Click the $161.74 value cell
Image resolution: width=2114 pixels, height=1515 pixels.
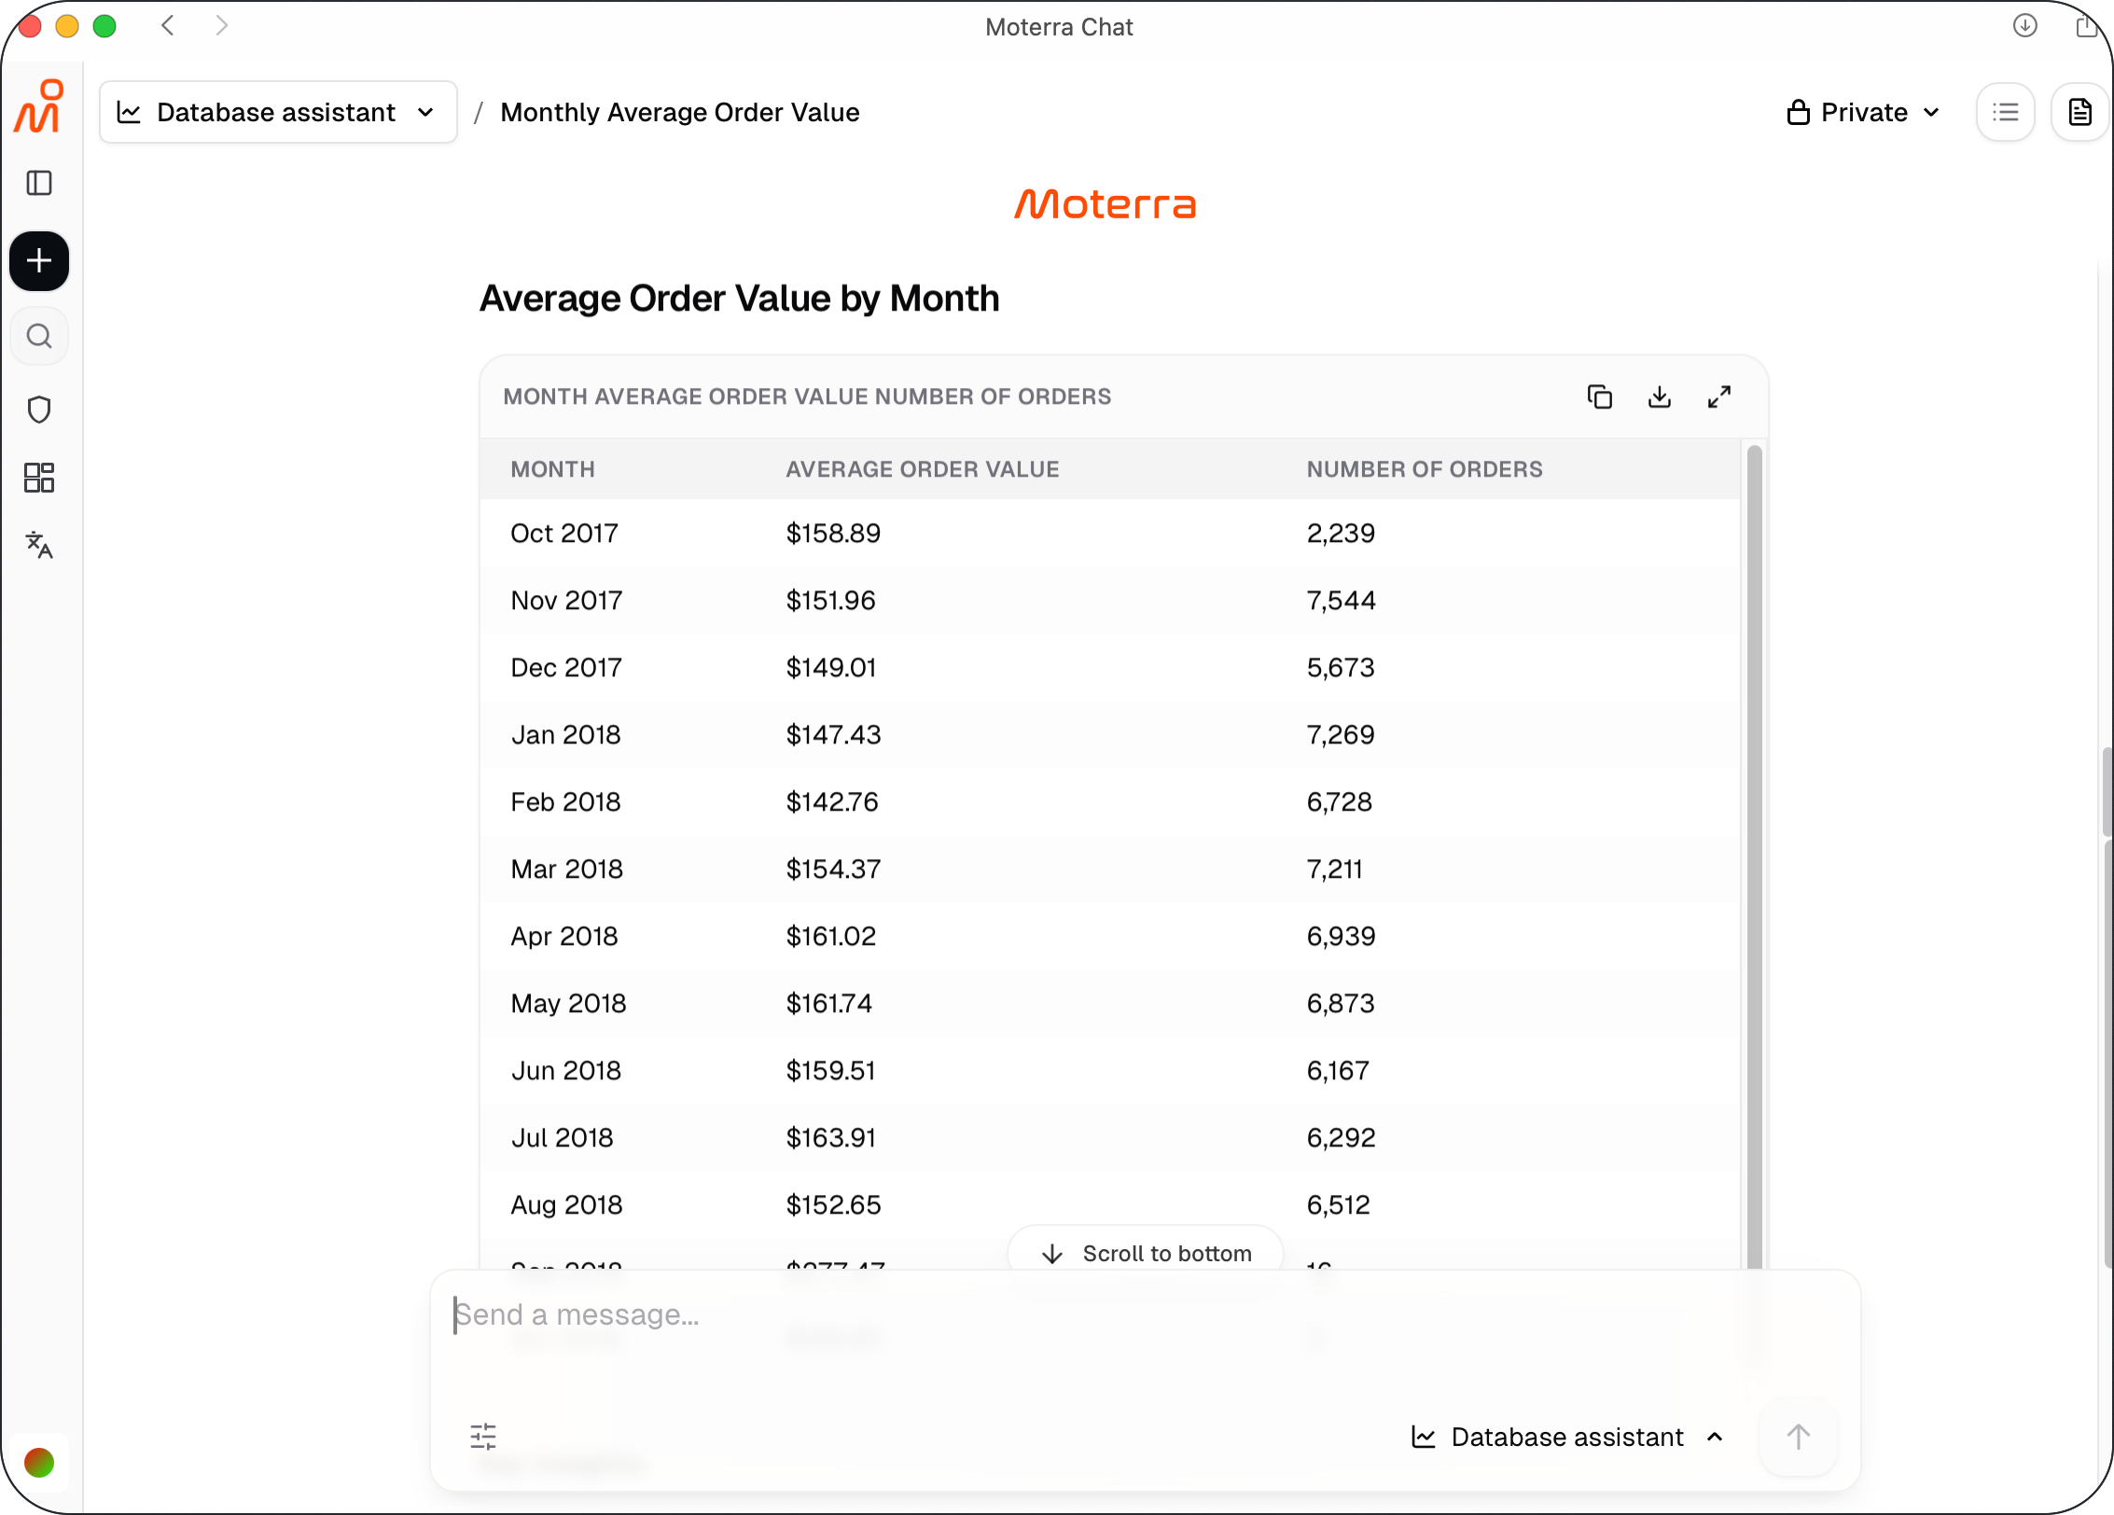(x=828, y=1003)
